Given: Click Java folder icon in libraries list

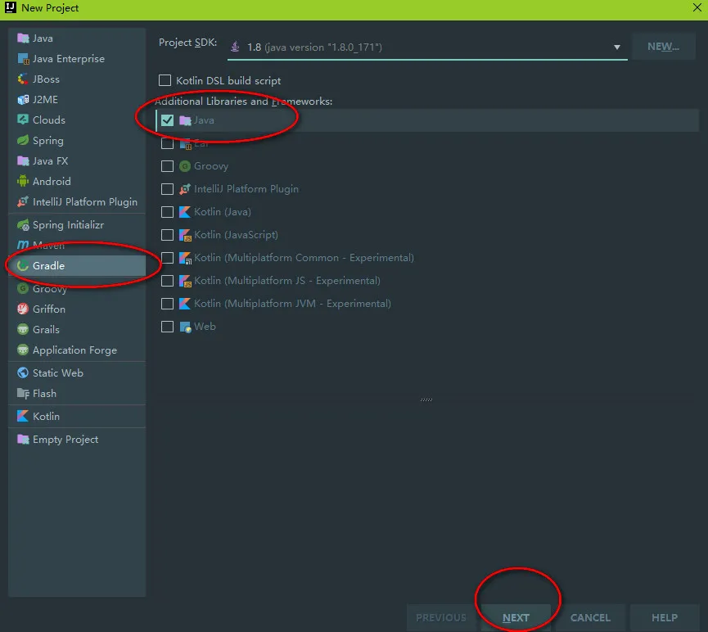Looking at the screenshot, I should (185, 120).
